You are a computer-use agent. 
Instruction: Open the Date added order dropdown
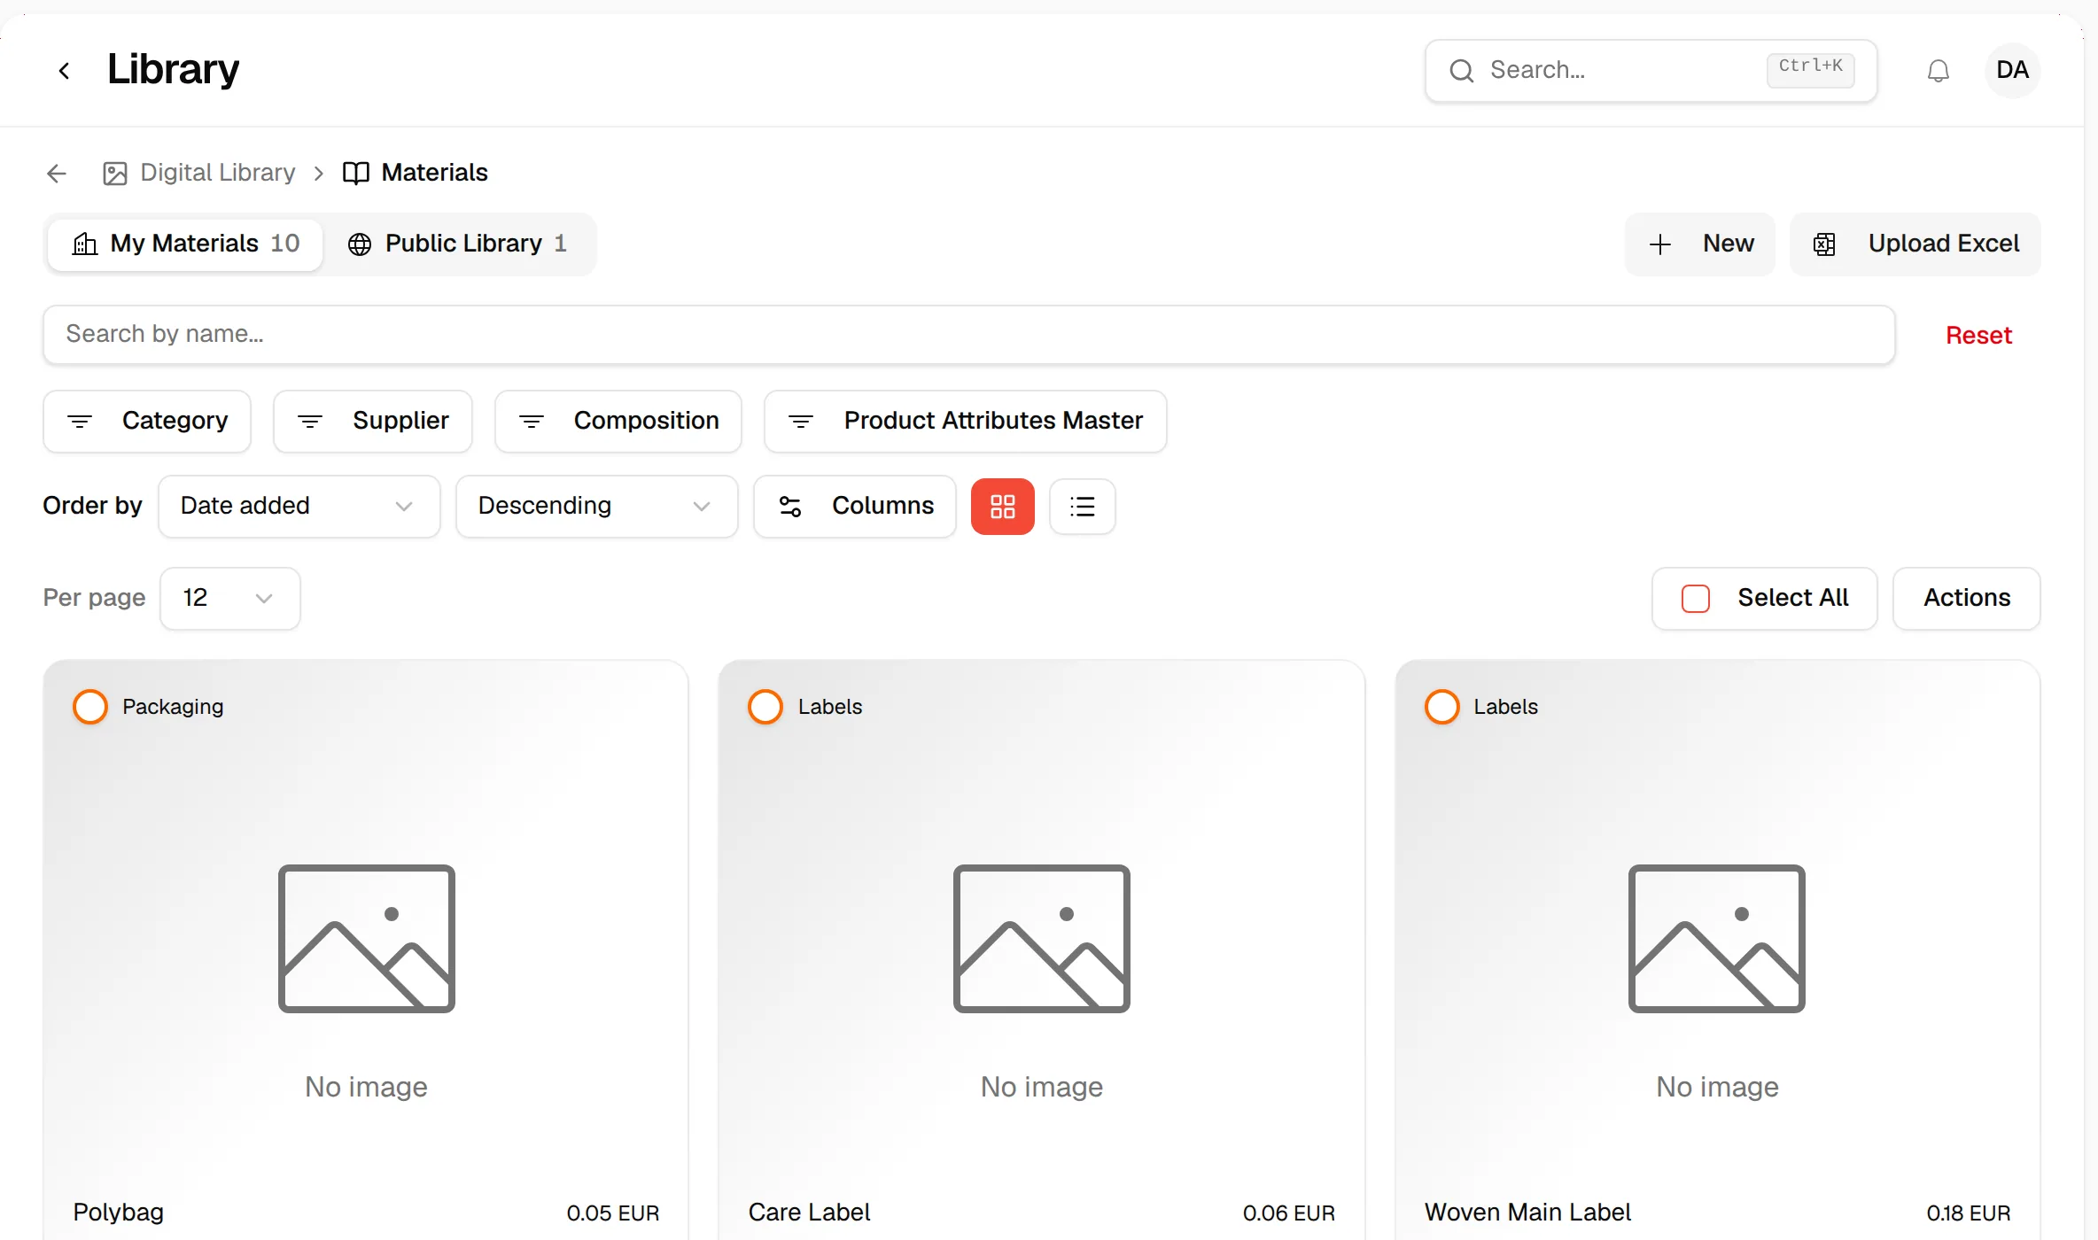pos(299,507)
